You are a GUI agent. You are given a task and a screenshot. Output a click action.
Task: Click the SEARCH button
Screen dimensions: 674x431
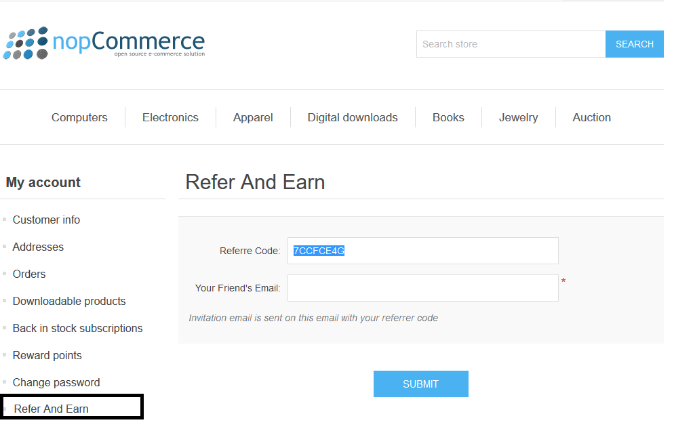635,44
